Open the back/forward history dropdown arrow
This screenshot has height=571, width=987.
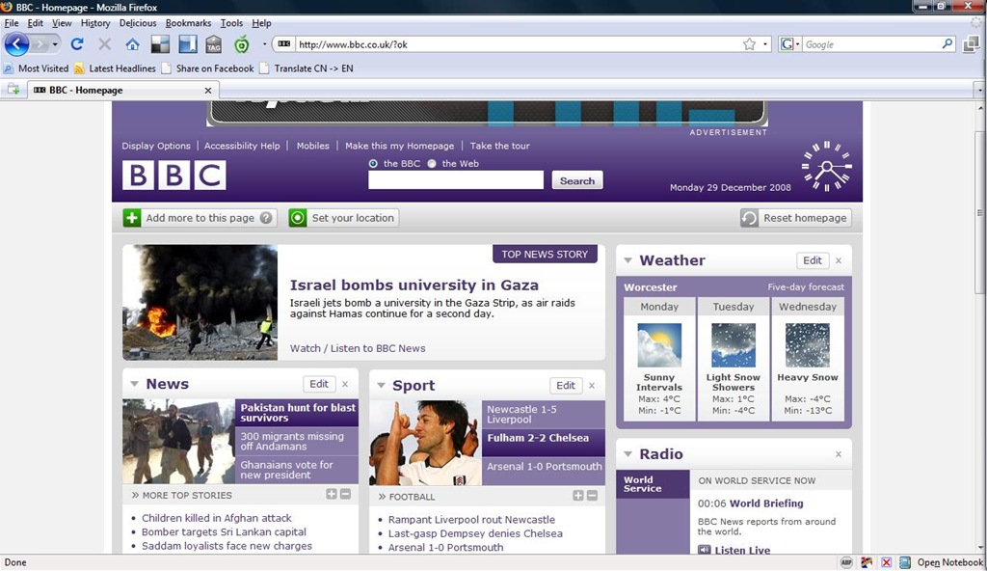(55, 44)
